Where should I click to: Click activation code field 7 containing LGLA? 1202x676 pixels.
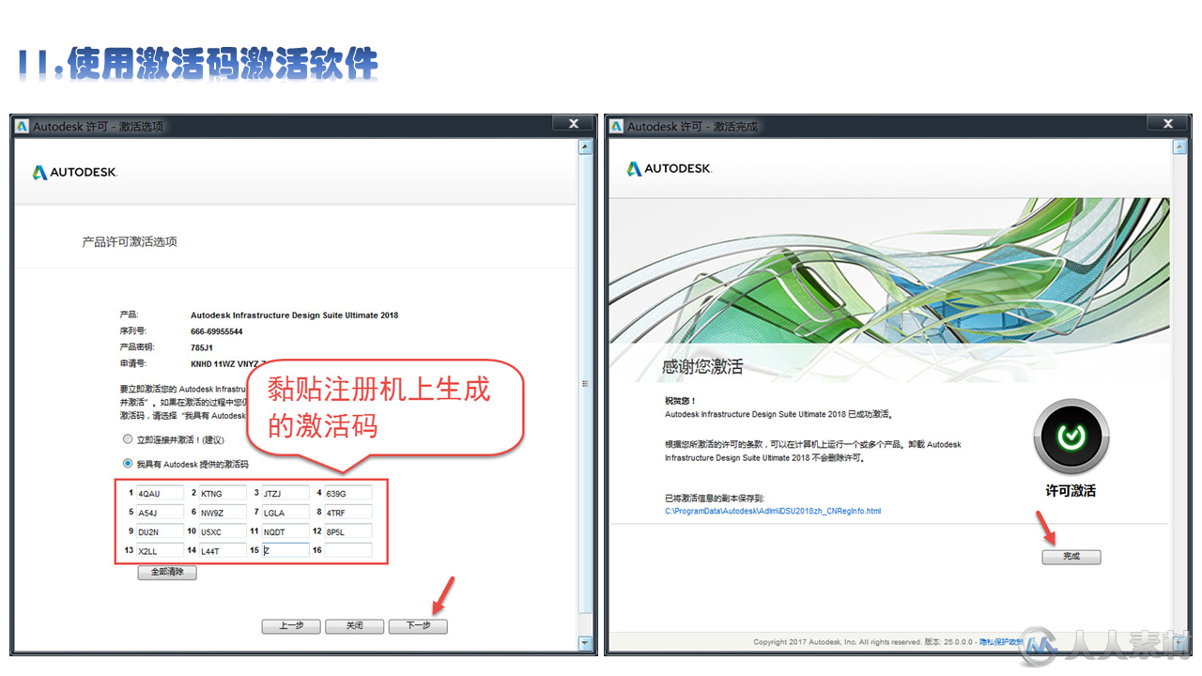pos(285,513)
